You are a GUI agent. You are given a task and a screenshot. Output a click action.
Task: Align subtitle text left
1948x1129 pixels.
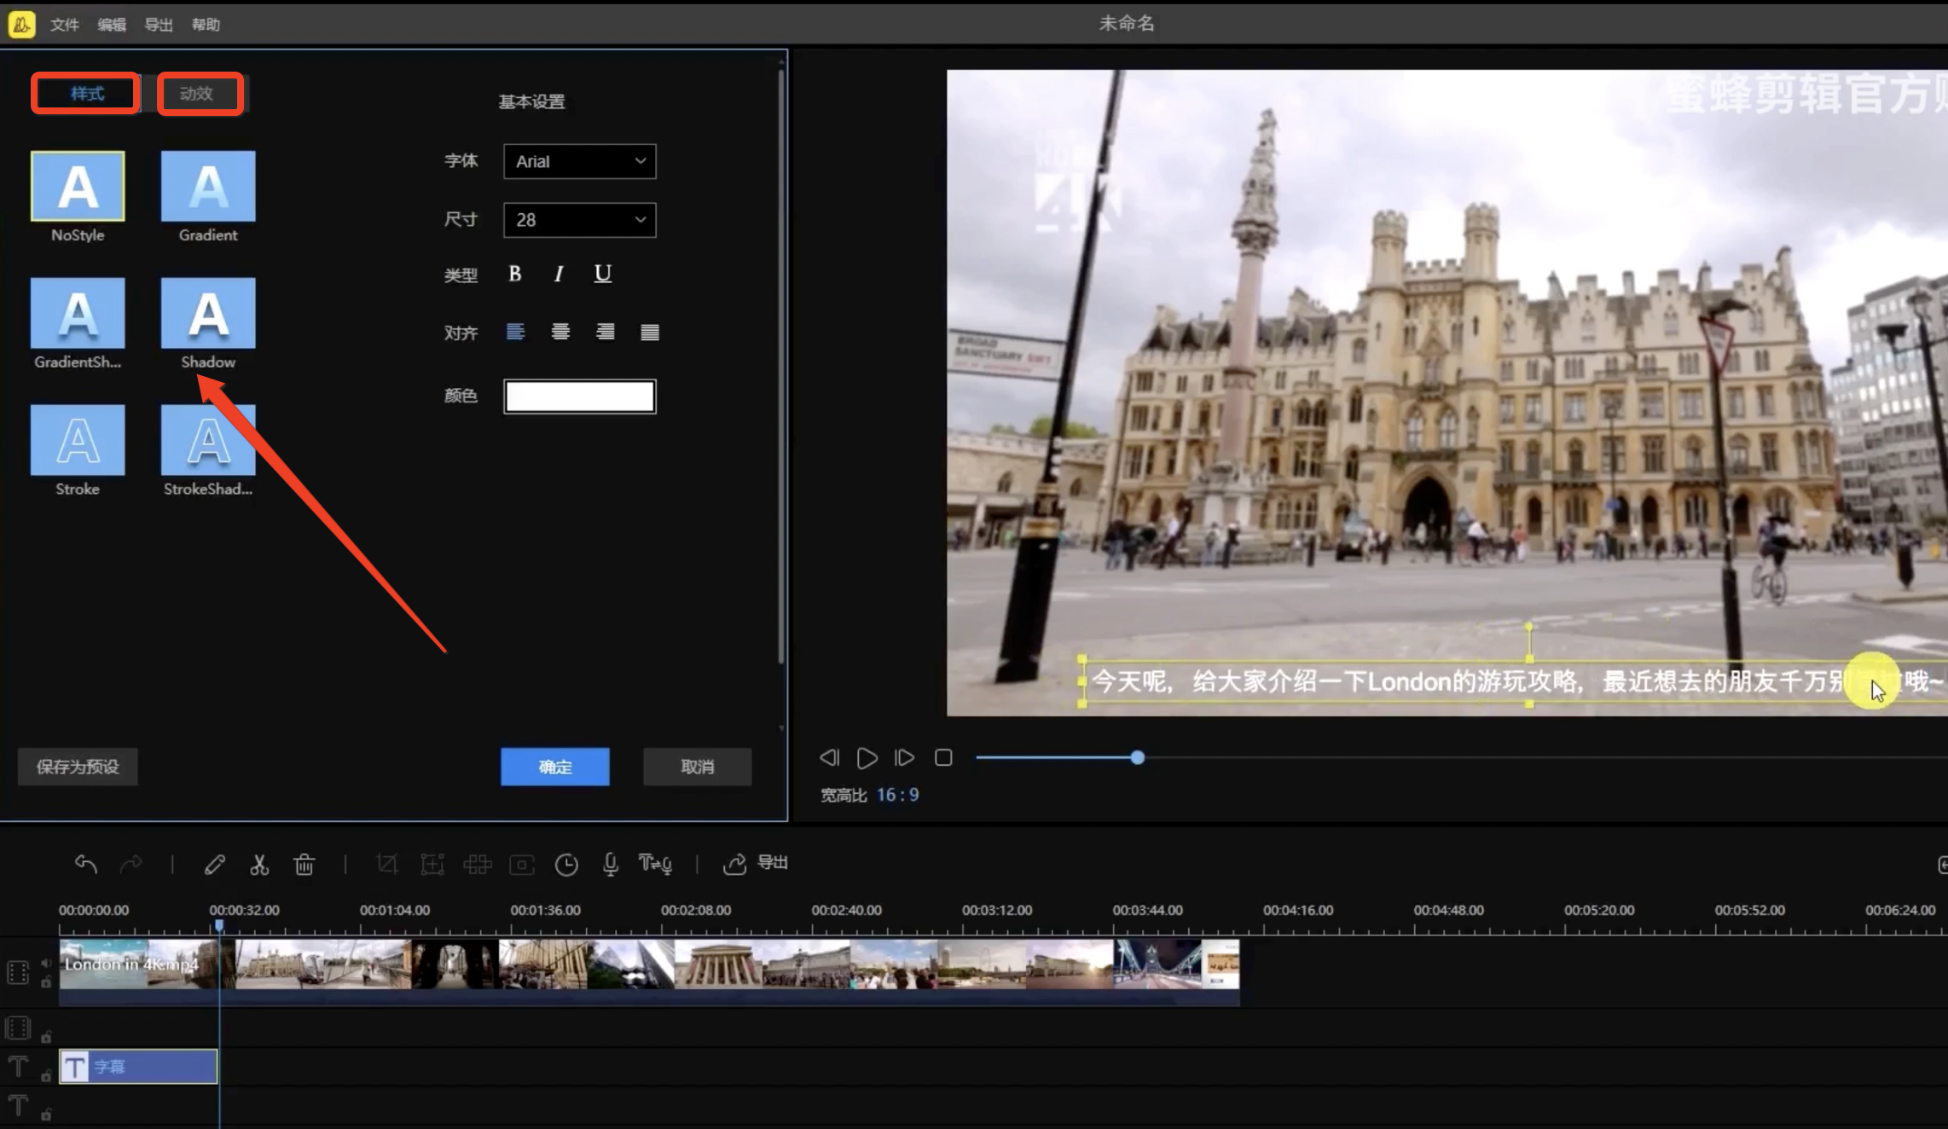click(x=515, y=332)
